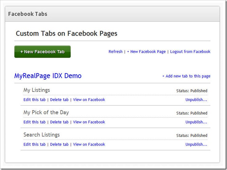Viewport: 227px width, 170px height.
Task: Click + Add new tab to this page
Action: (186, 76)
